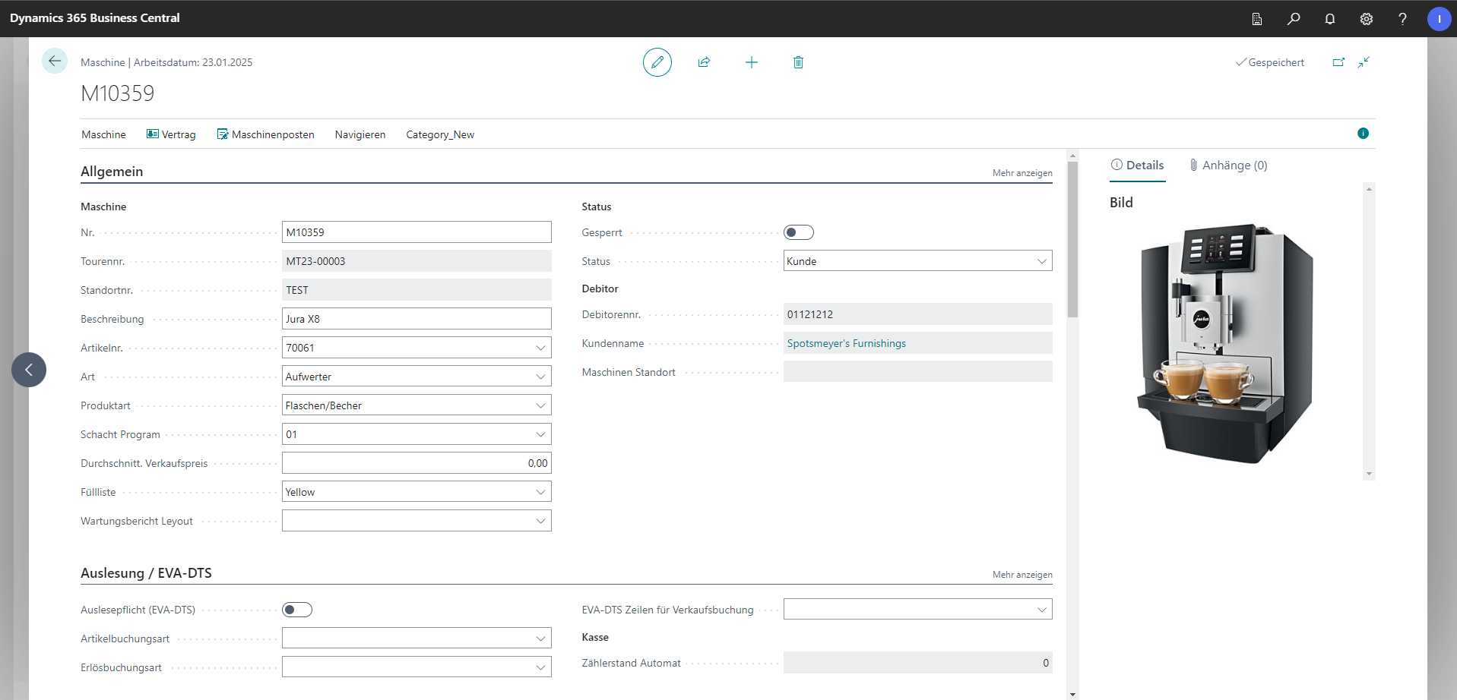1457x700 pixels.
Task: Click the pencil edit icon
Action: point(657,62)
